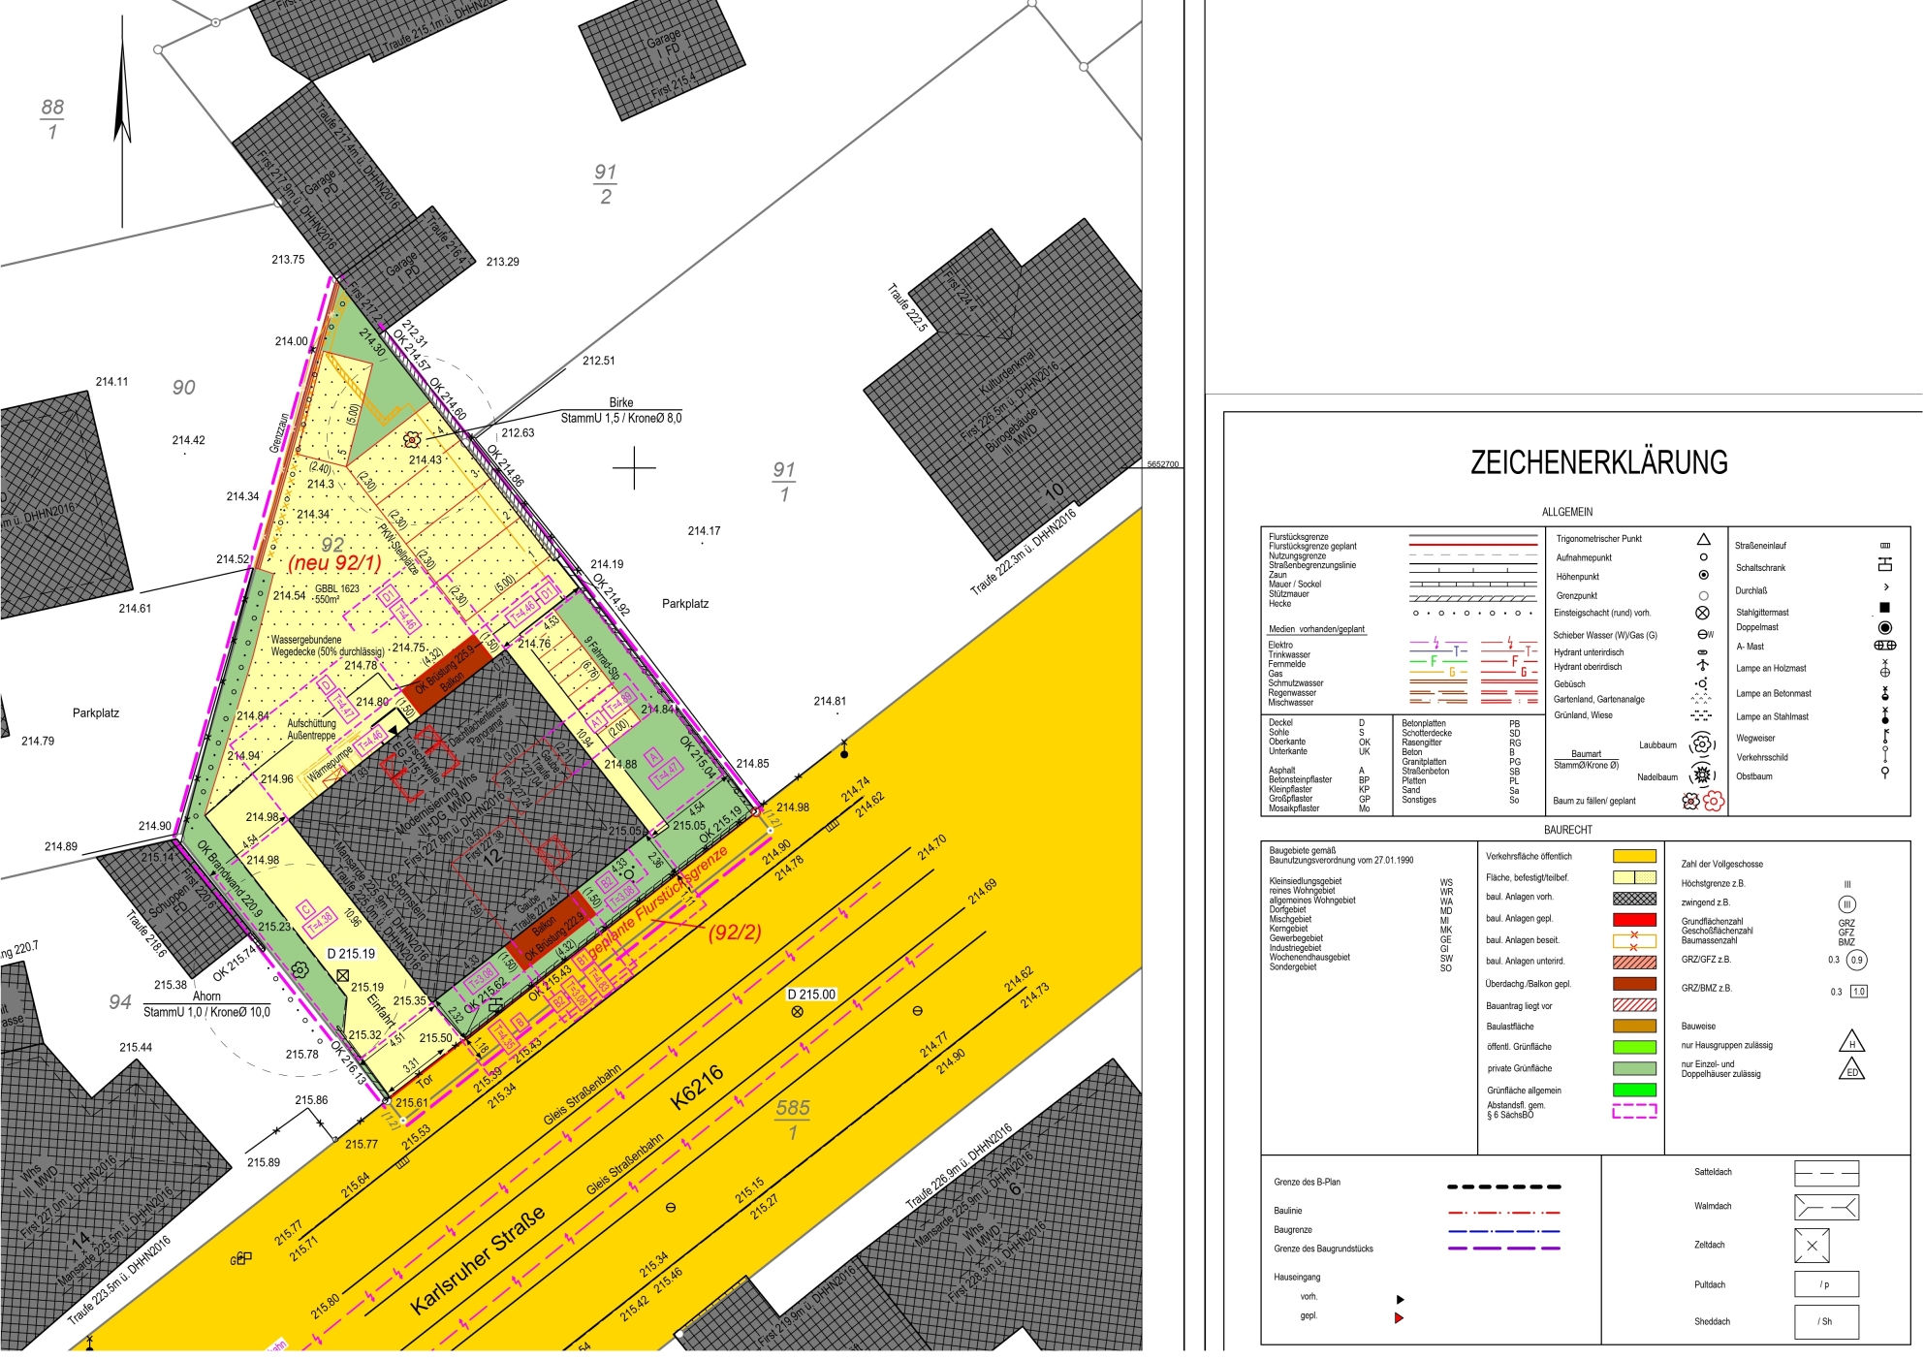Click the Hydrant oberirdisch symbol
This screenshot has height=1360, width=1924.
pos(1702,666)
